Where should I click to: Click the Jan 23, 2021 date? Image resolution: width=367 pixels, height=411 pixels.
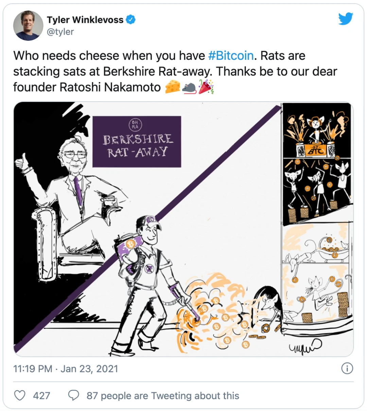point(89,369)
